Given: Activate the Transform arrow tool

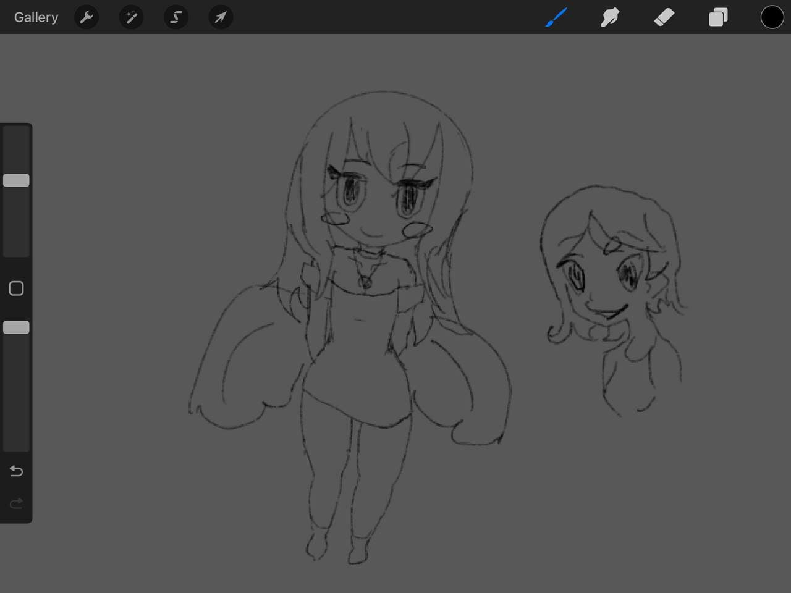Looking at the screenshot, I should tap(221, 17).
